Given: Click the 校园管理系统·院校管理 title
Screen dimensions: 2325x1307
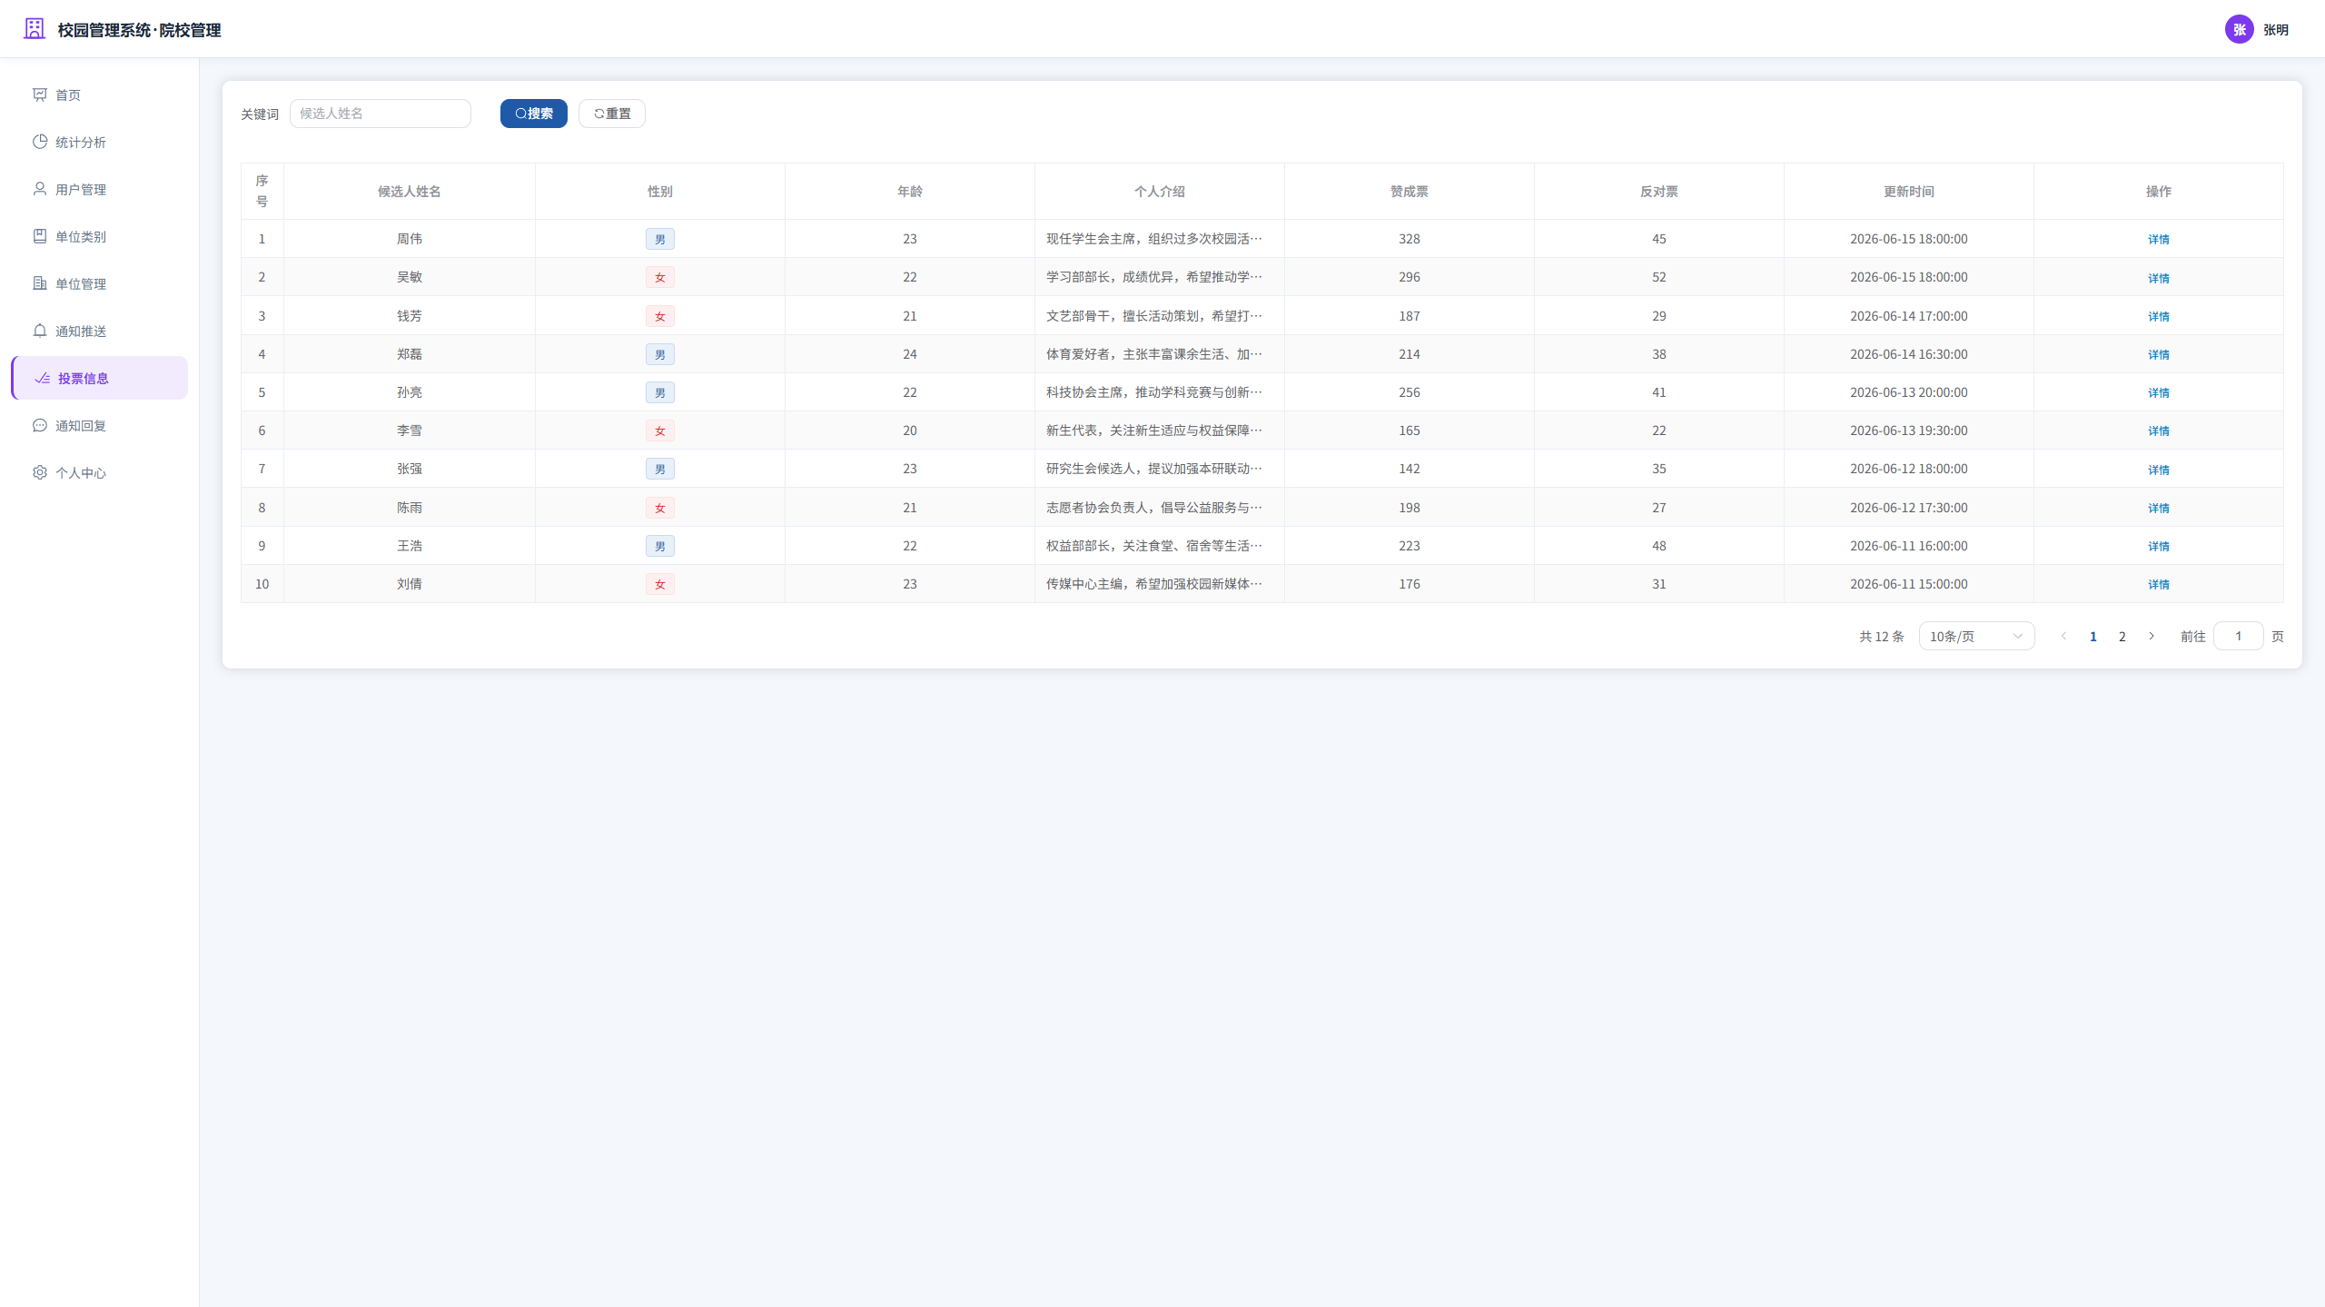Looking at the screenshot, I should pyautogui.click(x=140, y=30).
